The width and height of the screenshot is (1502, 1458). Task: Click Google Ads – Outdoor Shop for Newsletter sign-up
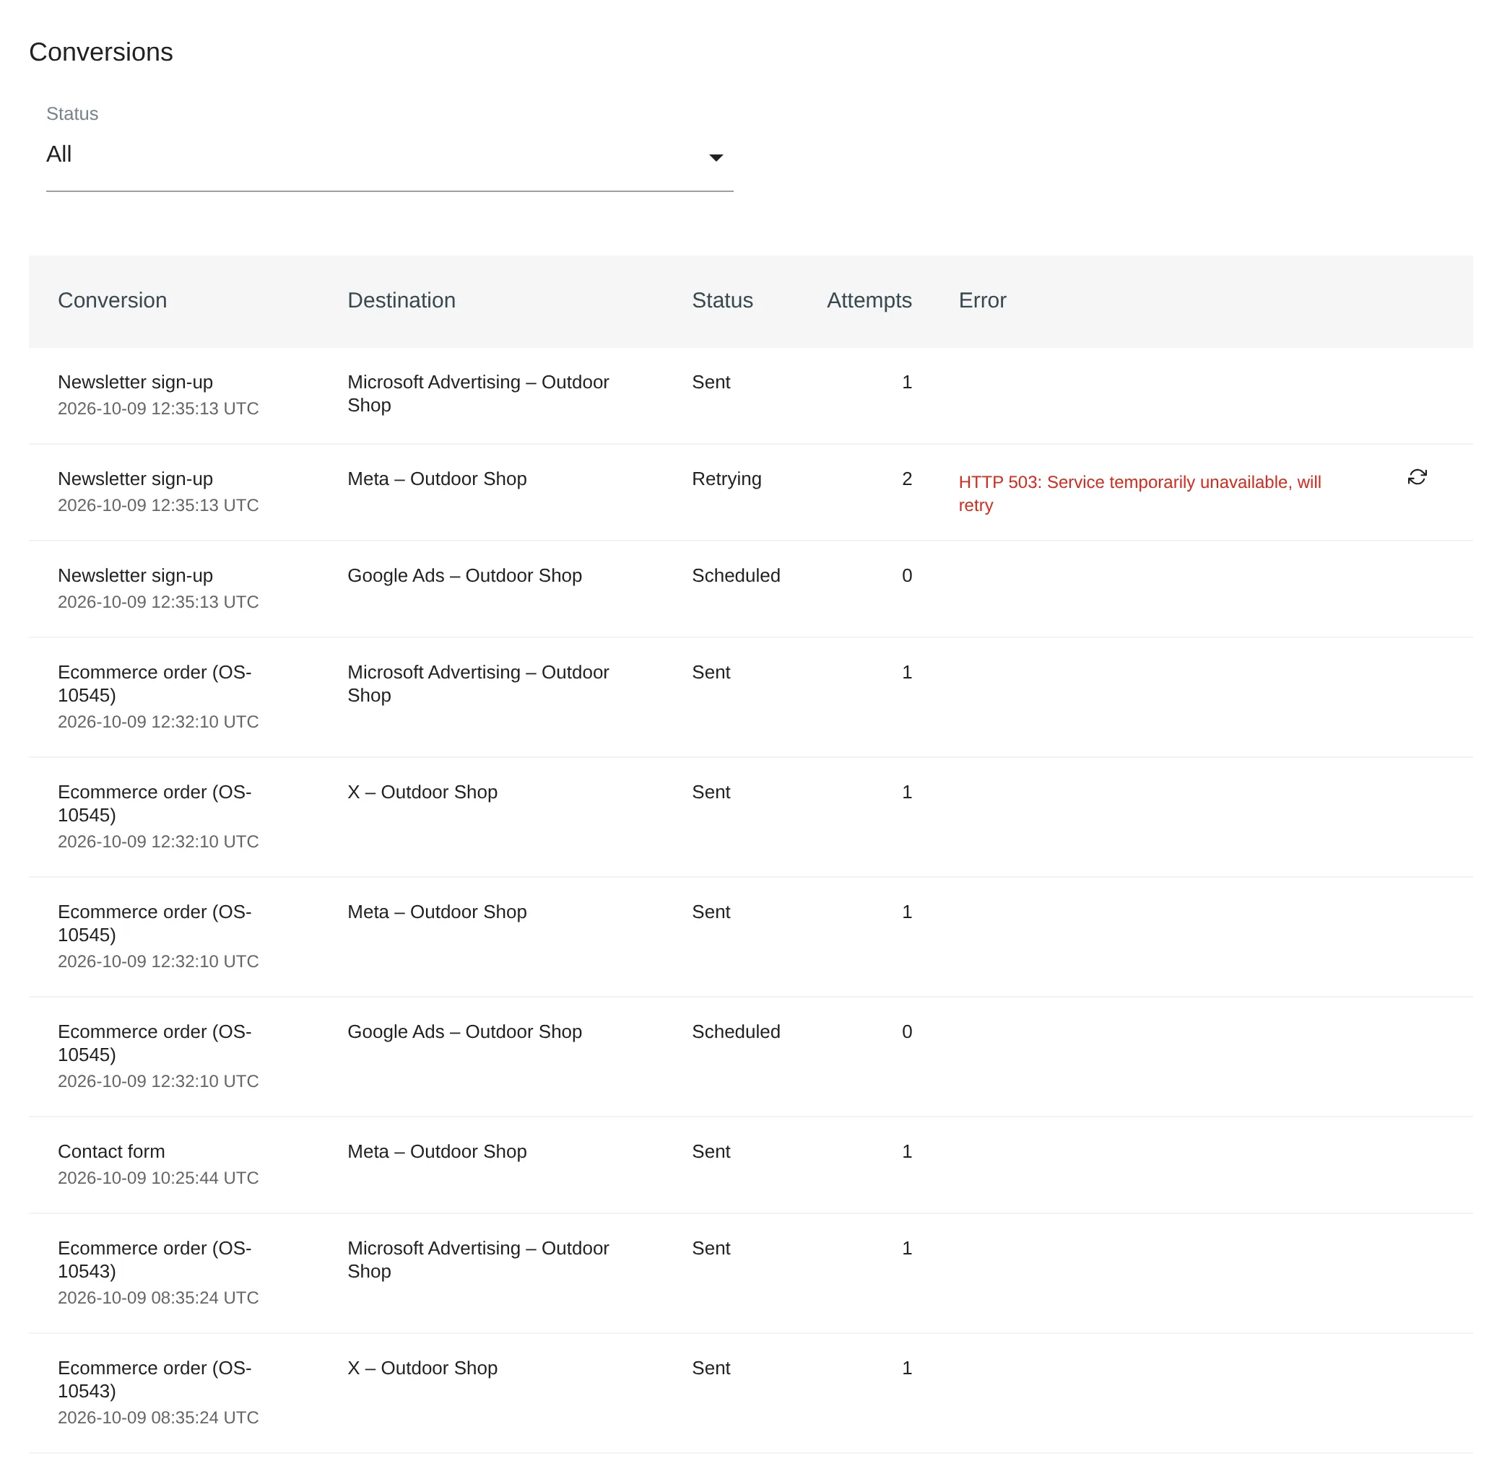(x=464, y=575)
